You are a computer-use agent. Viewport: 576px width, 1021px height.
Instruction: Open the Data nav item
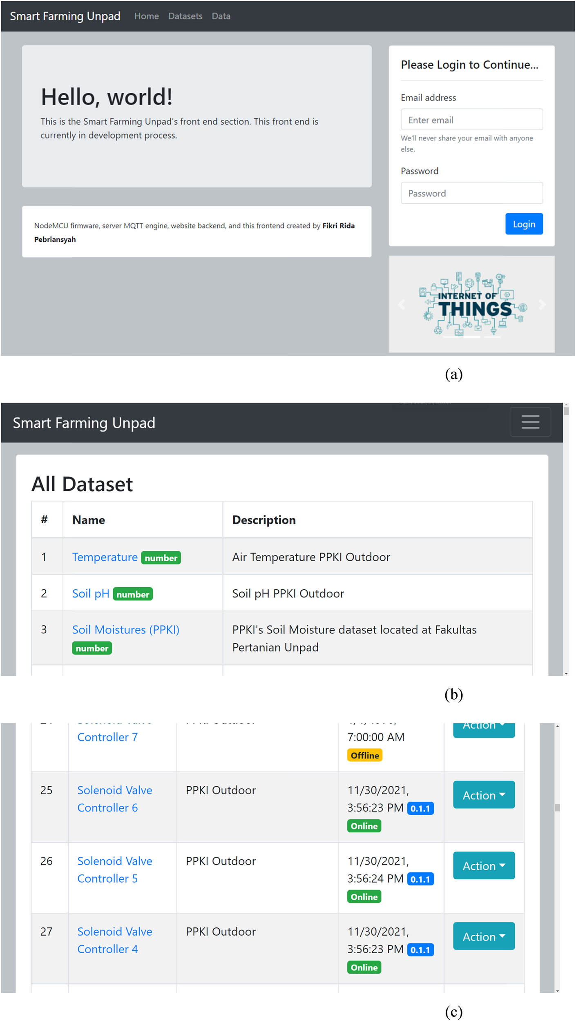point(221,16)
